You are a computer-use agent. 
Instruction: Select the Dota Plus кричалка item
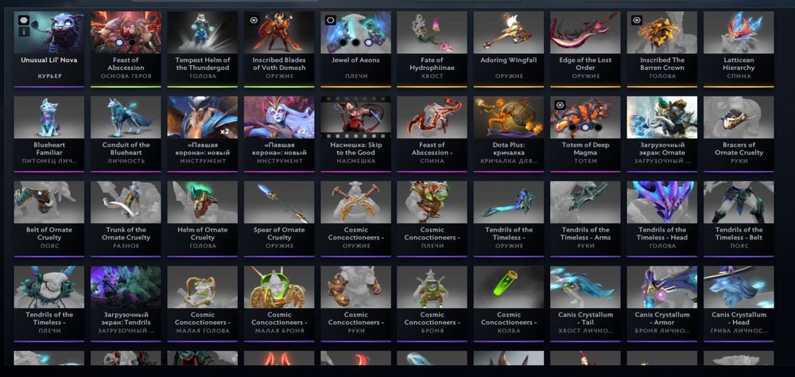[x=509, y=134]
